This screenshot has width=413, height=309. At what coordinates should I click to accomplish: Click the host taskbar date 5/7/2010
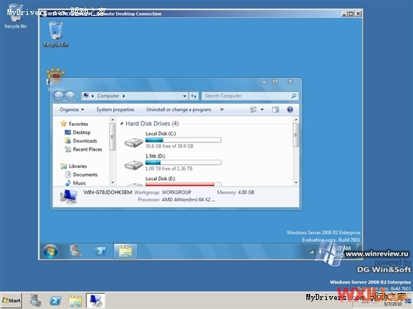pos(393,304)
